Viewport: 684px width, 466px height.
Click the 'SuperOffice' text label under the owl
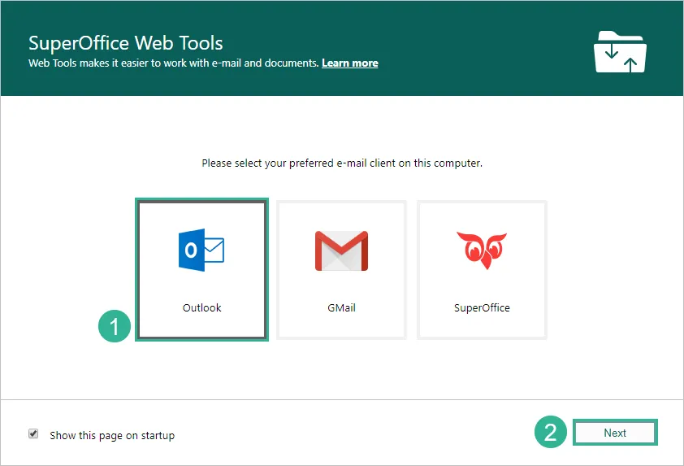[482, 308]
